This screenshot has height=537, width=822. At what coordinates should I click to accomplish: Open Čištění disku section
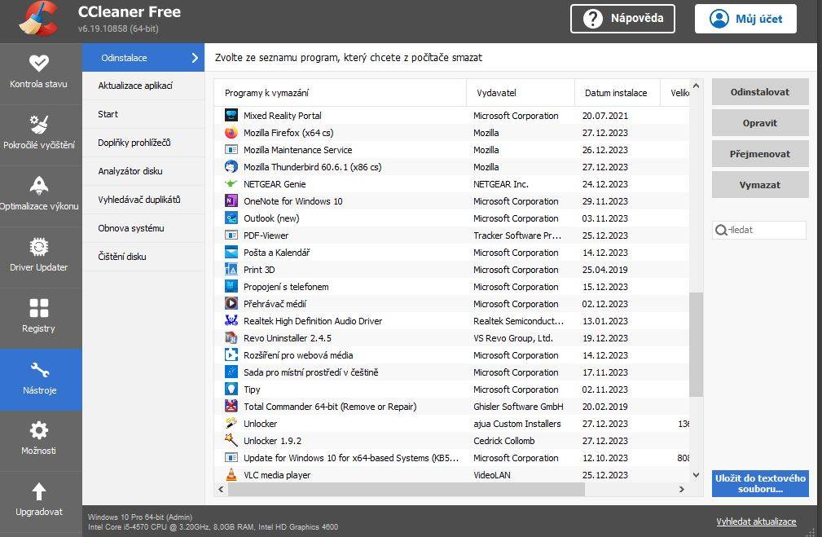tap(143, 257)
